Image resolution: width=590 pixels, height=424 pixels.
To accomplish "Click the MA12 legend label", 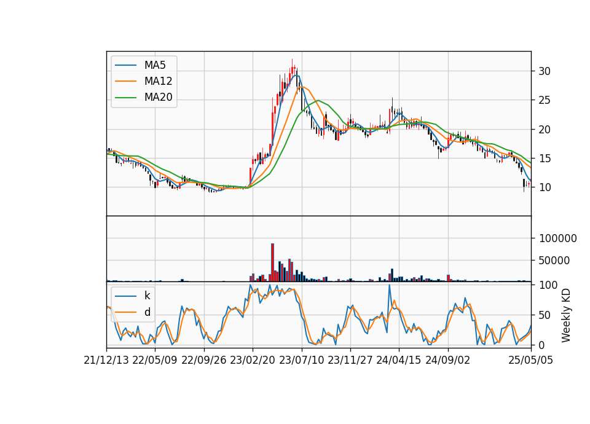I will pos(158,81).
